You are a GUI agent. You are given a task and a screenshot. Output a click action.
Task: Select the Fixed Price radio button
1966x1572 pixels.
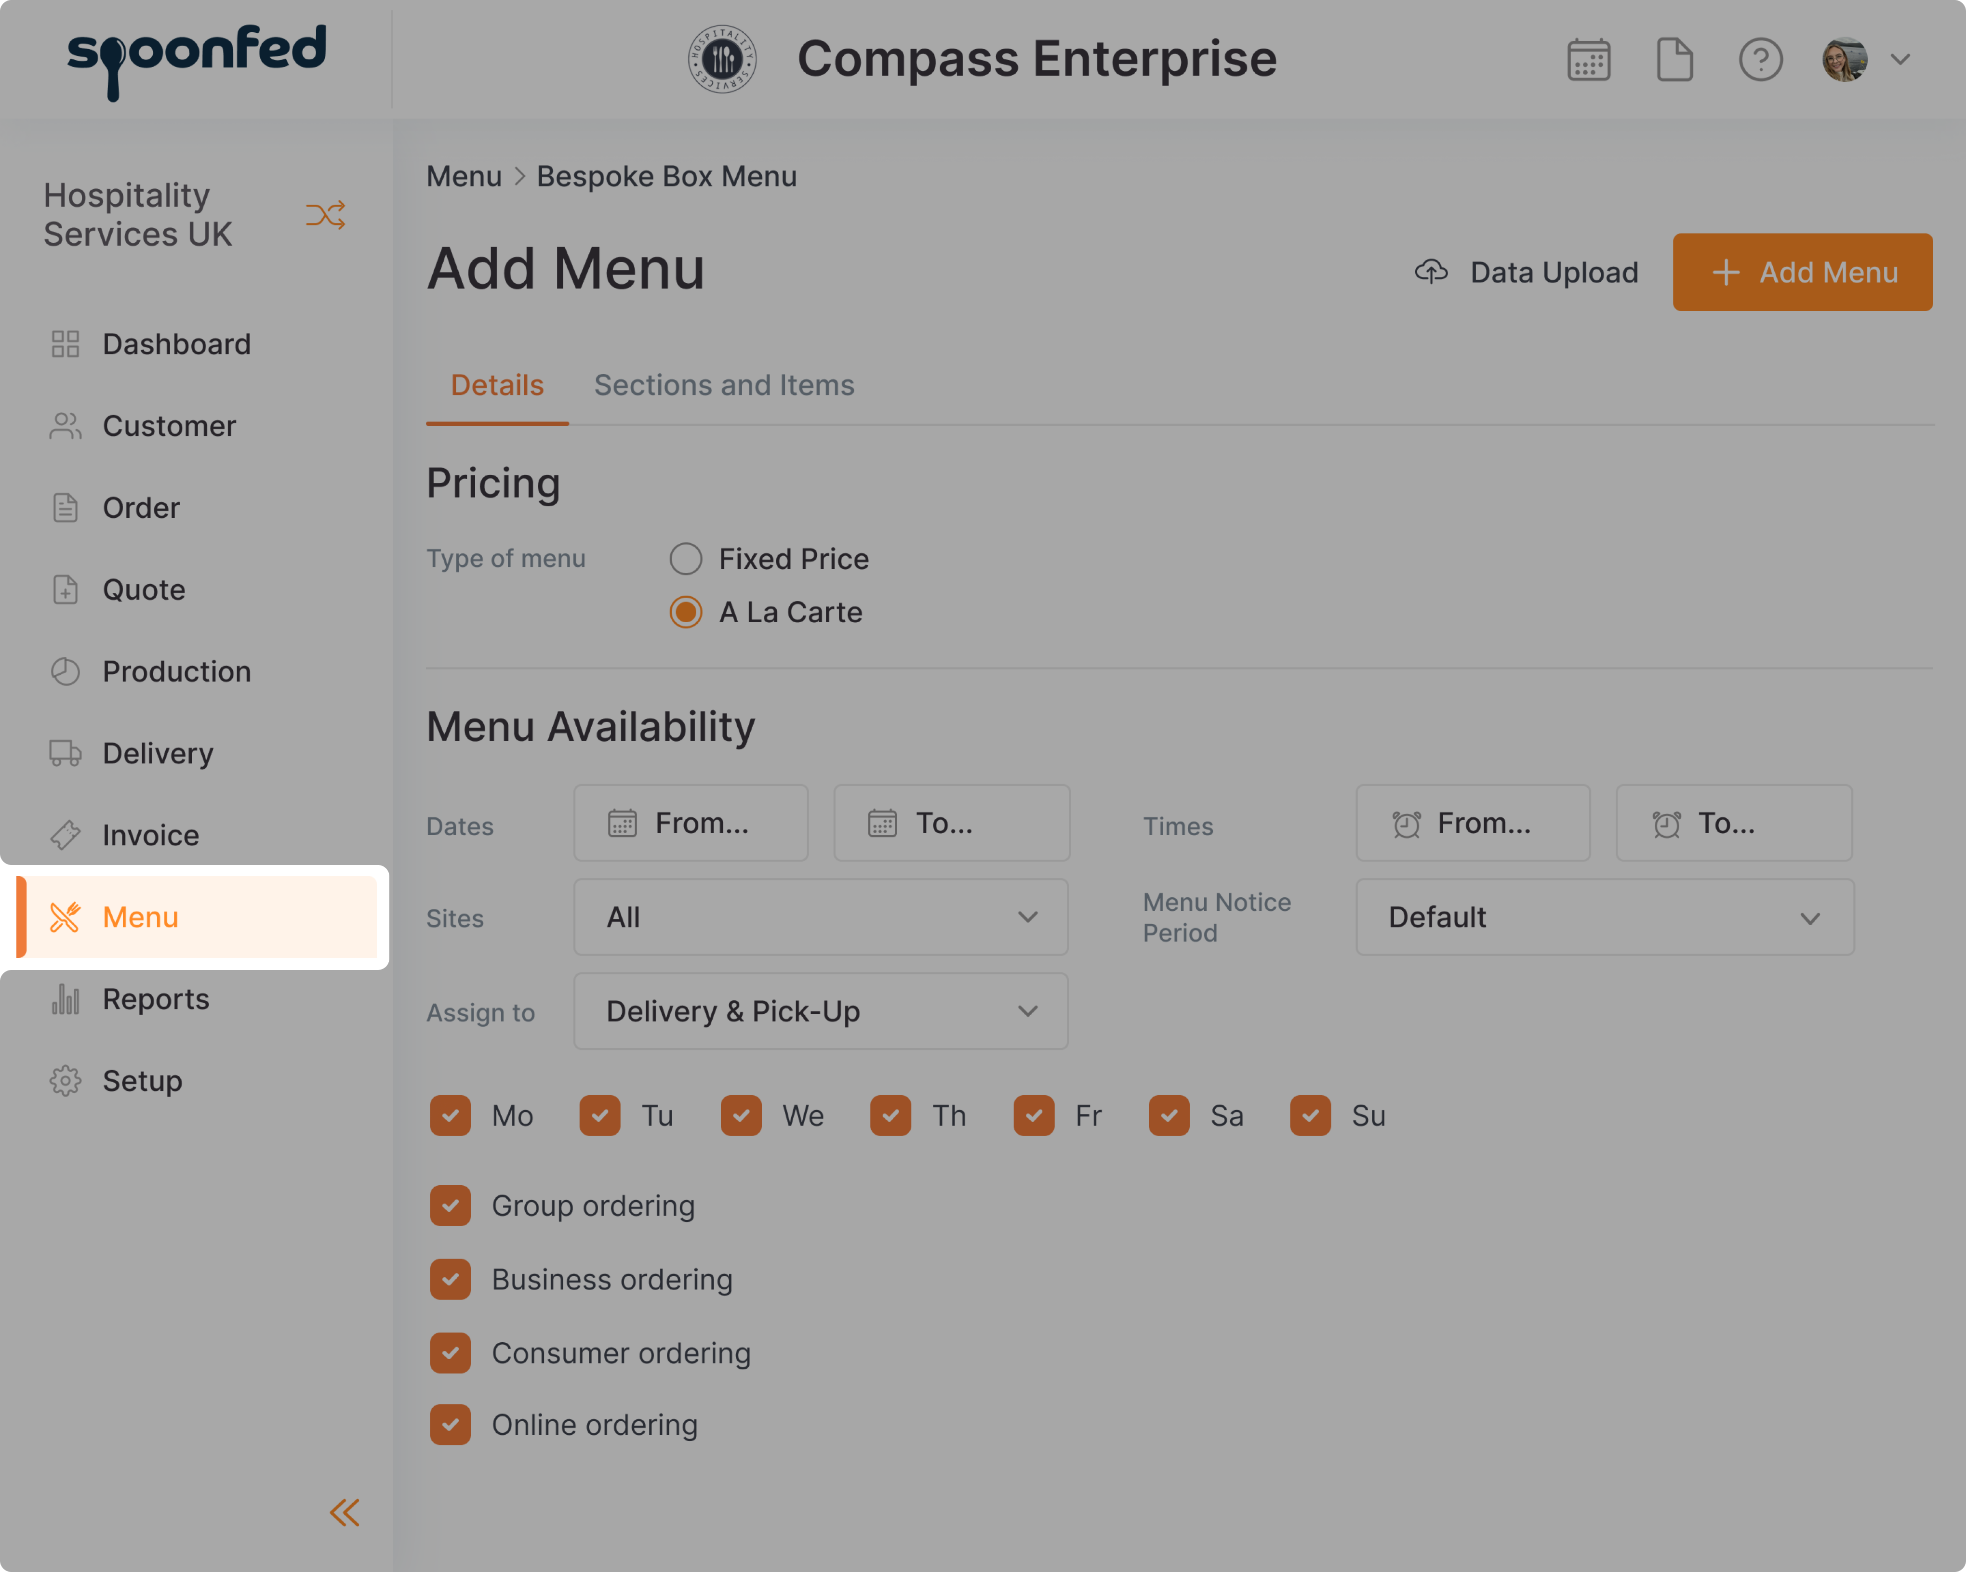coord(685,558)
